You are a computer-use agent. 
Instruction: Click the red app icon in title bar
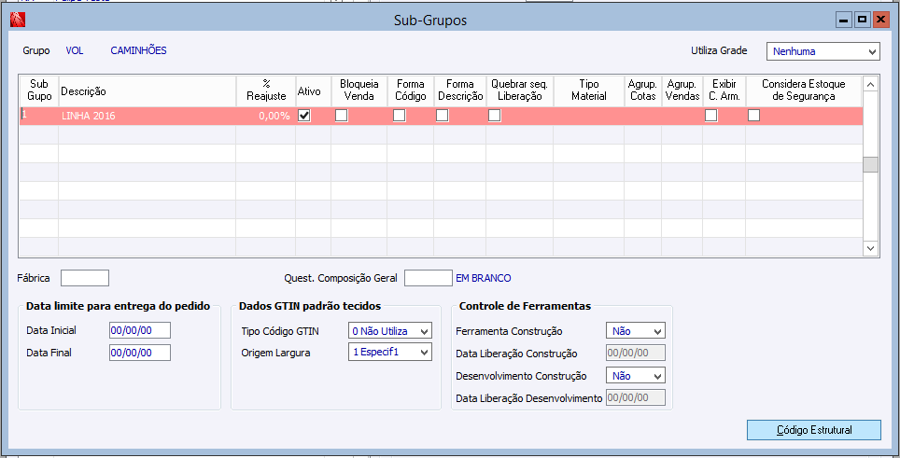[x=17, y=19]
